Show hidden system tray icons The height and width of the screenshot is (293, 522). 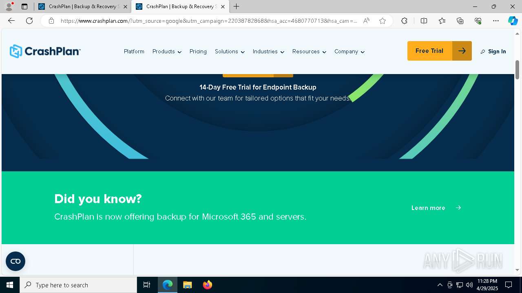tap(440, 285)
